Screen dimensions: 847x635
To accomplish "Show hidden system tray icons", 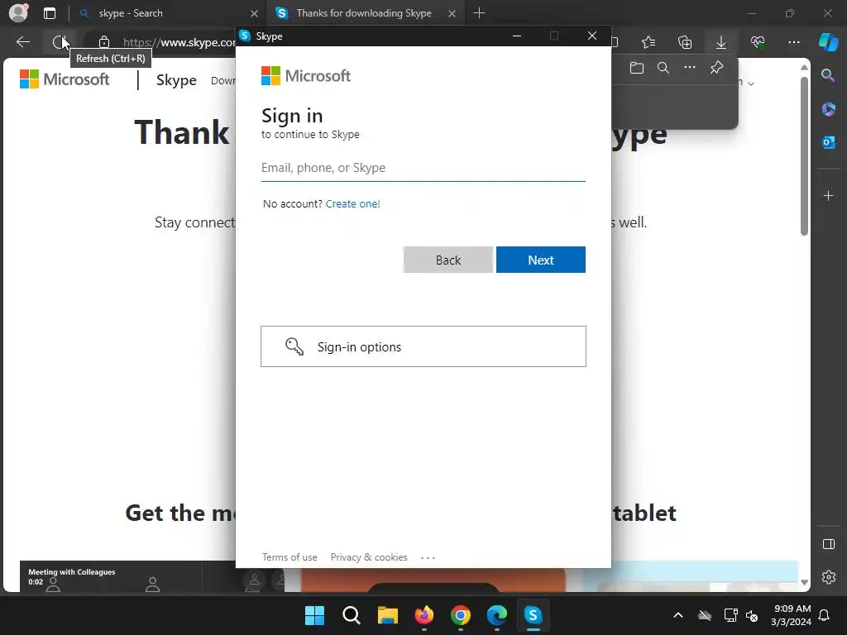I will 678,615.
